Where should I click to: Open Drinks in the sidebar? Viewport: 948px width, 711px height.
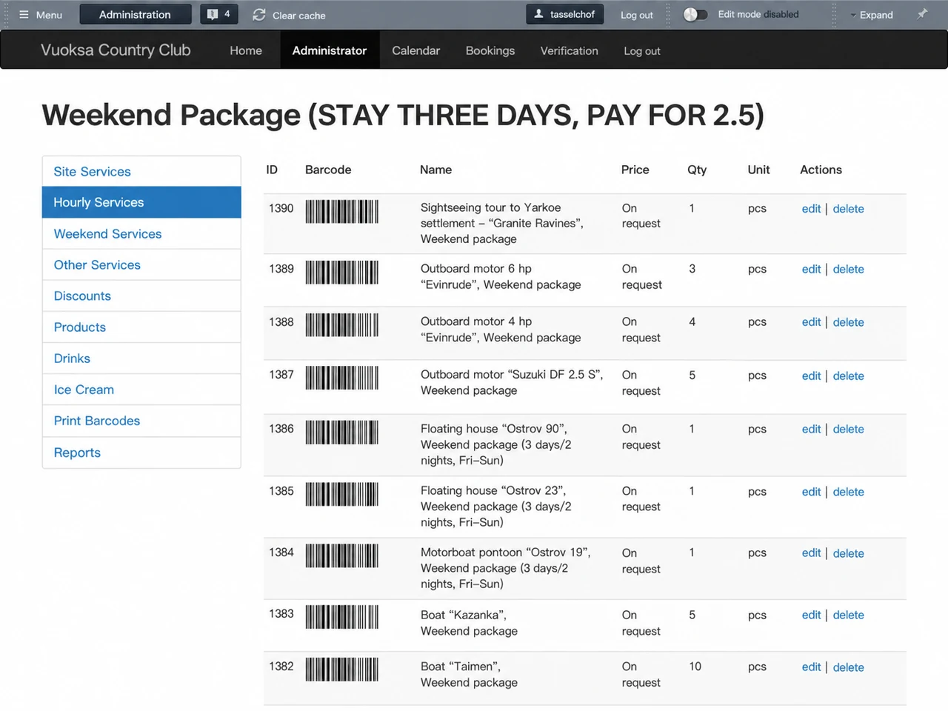point(141,358)
